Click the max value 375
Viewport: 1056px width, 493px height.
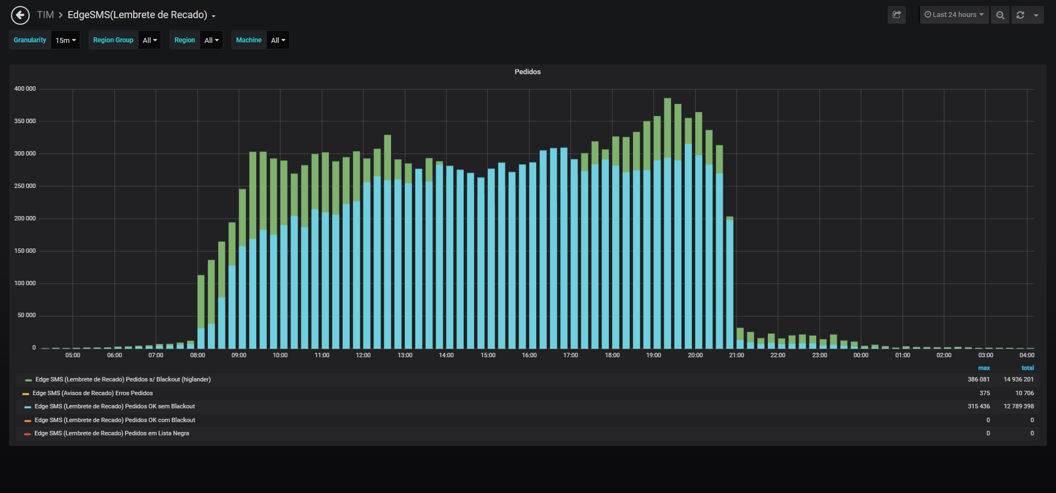985,394
